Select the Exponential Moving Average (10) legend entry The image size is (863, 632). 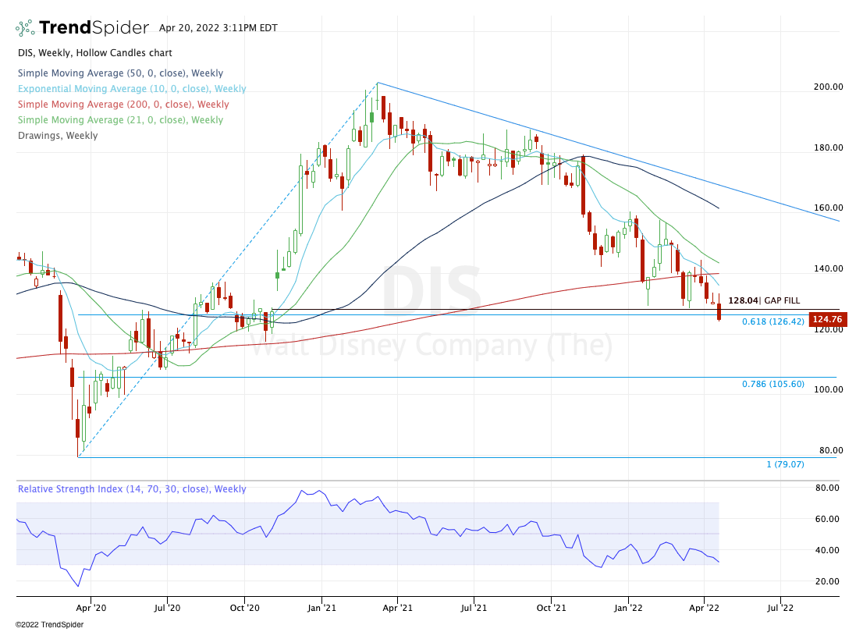click(x=132, y=89)
